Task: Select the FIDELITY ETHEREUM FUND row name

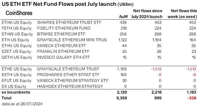Action: [x=64, y=28]
